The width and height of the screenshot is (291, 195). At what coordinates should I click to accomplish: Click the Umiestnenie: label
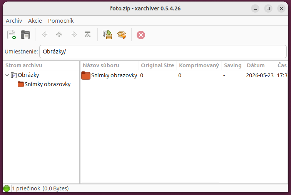tap(21, 52)
